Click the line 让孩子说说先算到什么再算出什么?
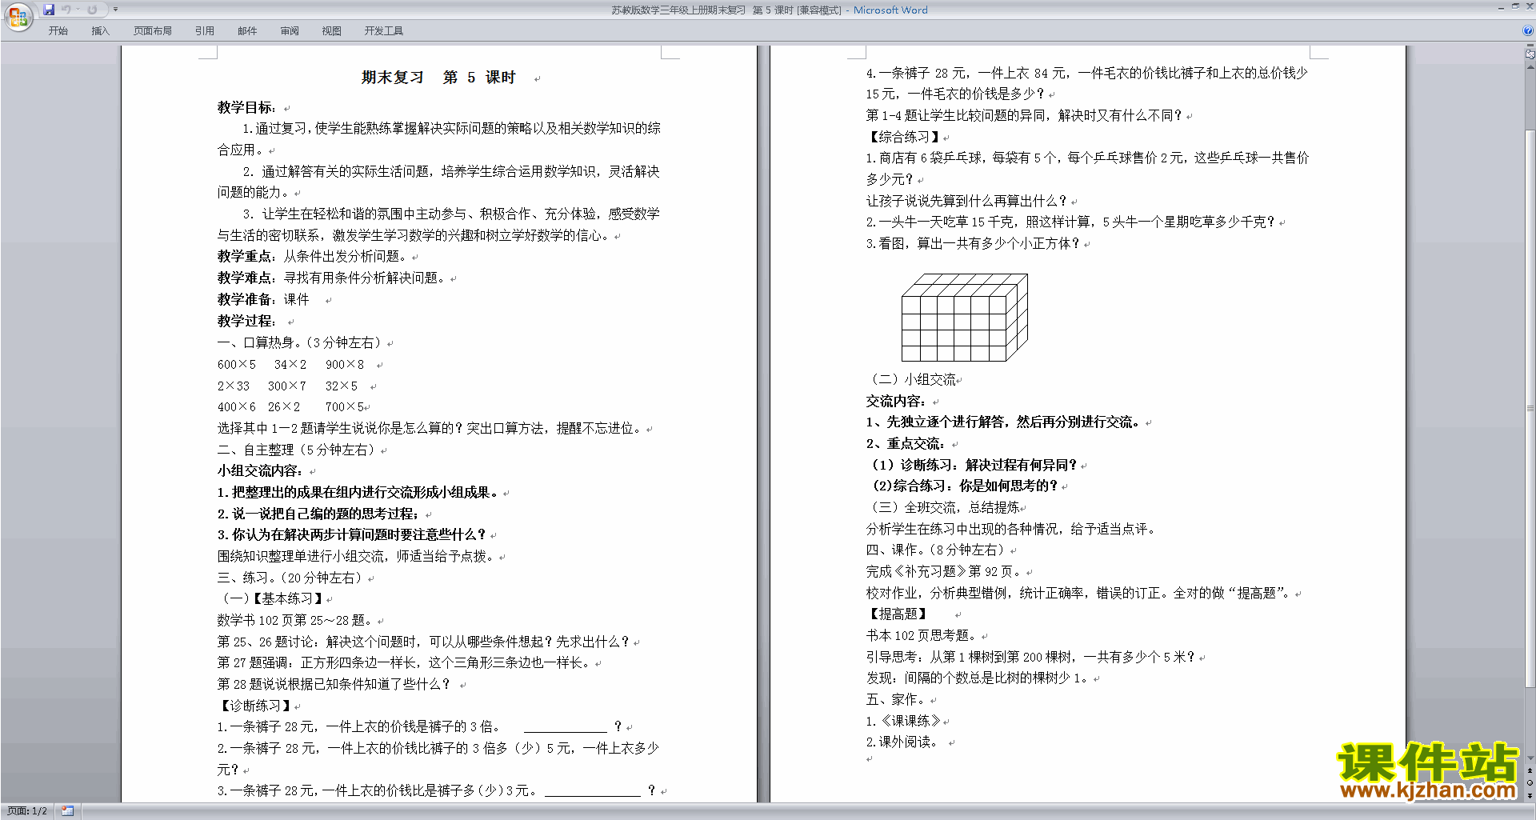The width and height of the screenshot is (1536, 820). click(x=966, y=201)
